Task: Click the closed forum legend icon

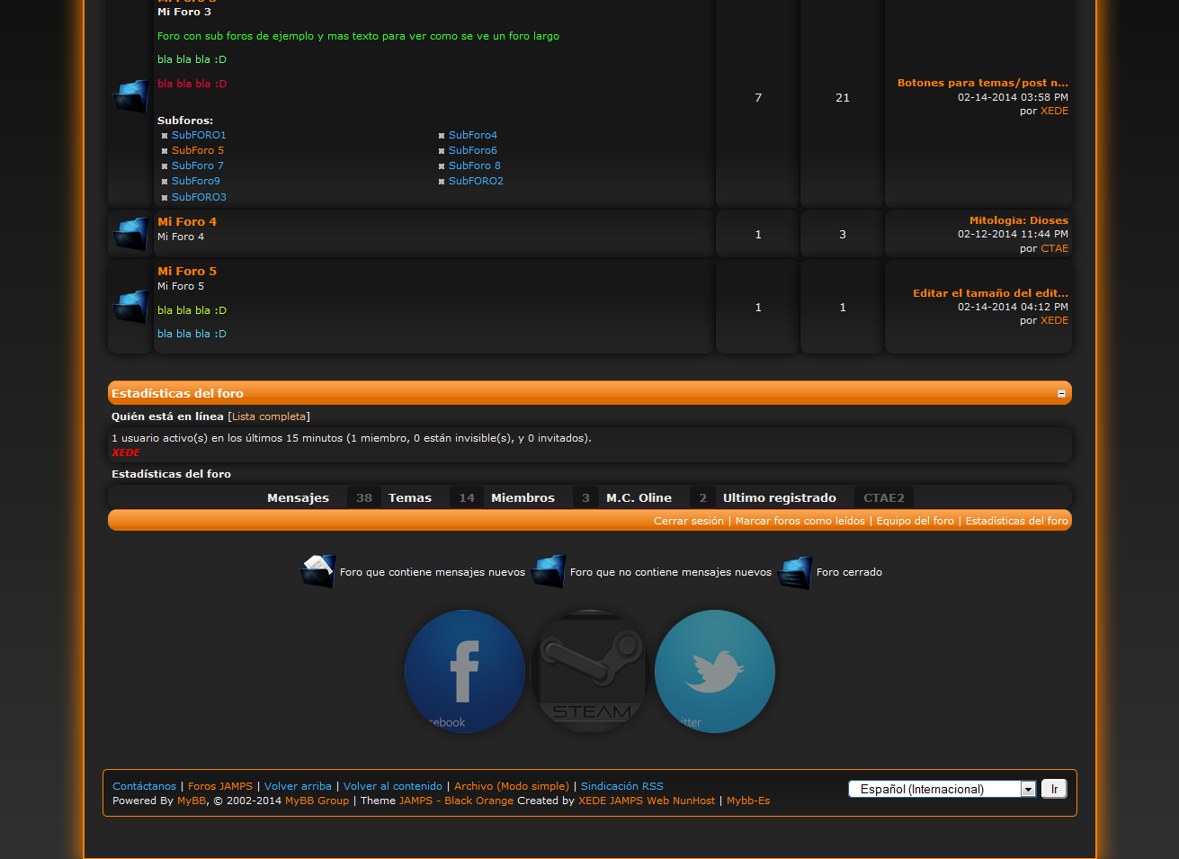Action: click(795, 572)
